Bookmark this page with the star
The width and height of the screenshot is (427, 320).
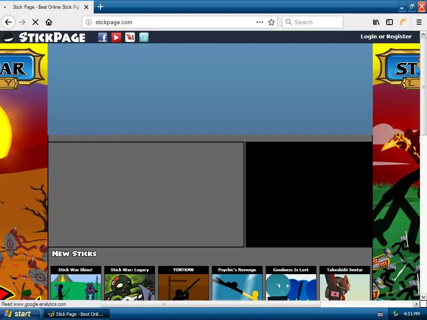point(271,22)
